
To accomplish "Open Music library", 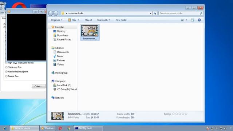I will [60, 56].
